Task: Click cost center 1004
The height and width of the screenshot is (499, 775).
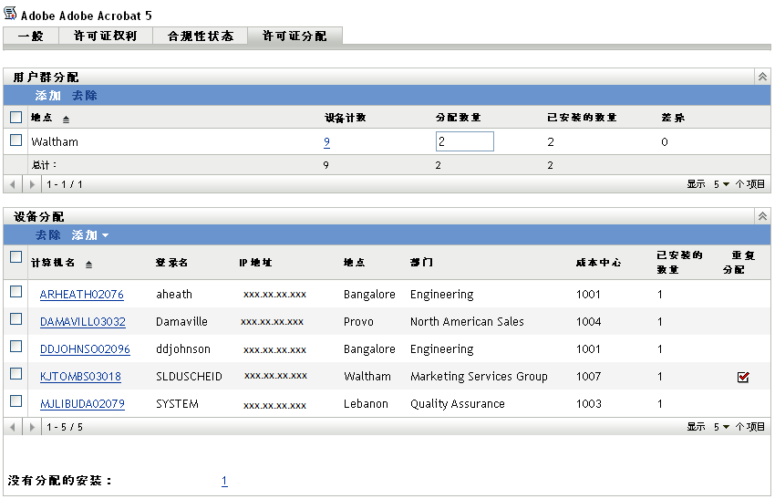Action: coord(588,321)
